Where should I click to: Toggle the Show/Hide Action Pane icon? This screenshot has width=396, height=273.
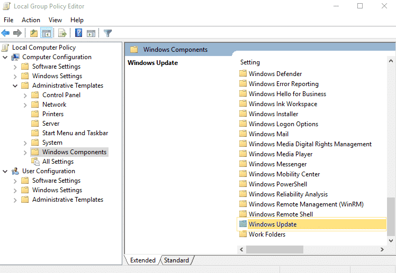(x=91, y=33)
